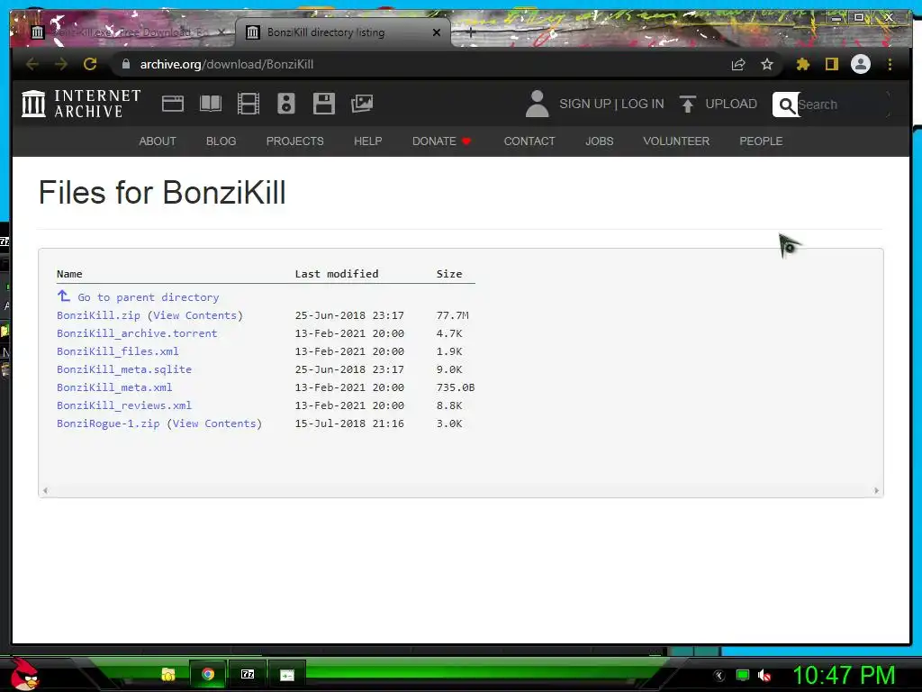Open the Chrome profile avatar

(860, 64)
